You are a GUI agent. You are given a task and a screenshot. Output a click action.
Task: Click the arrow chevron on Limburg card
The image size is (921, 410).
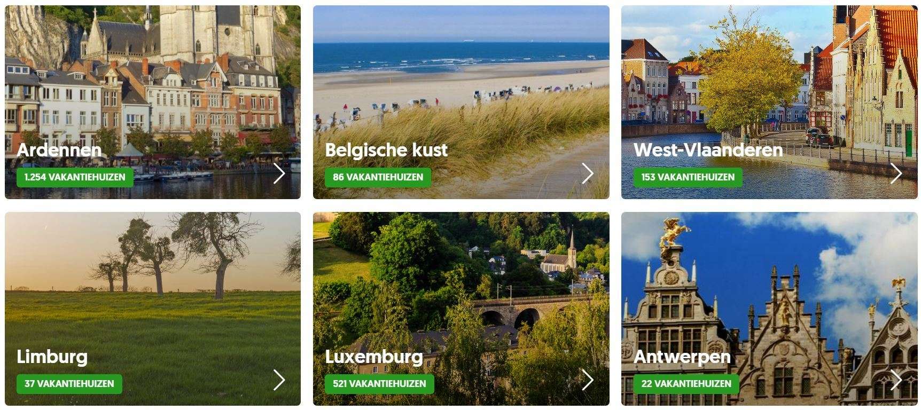279,380
